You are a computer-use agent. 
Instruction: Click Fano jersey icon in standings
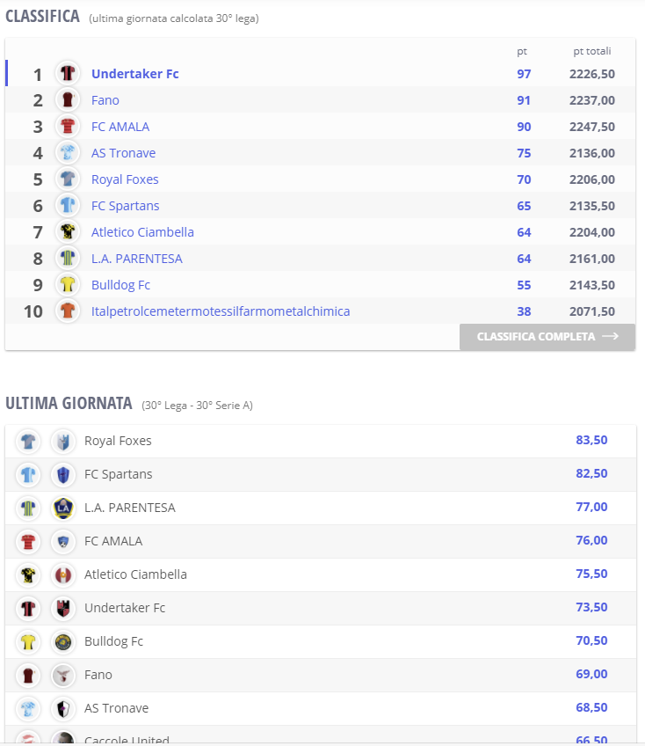68,100
